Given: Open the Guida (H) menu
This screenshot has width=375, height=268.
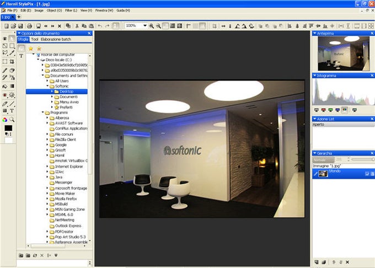Looking at the screenshot, I should pyautogui.click(x=123, y=10).
